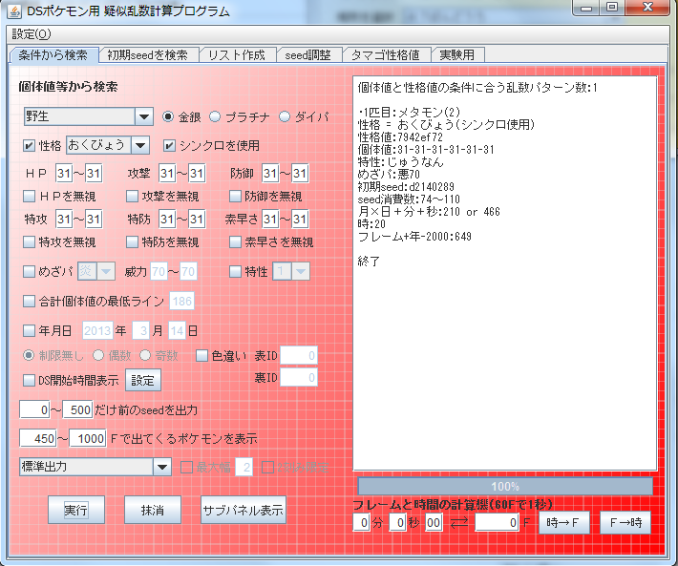Enable the 攻撃を無視 checkbox
The image size is (678, 566).
point(132,197)
